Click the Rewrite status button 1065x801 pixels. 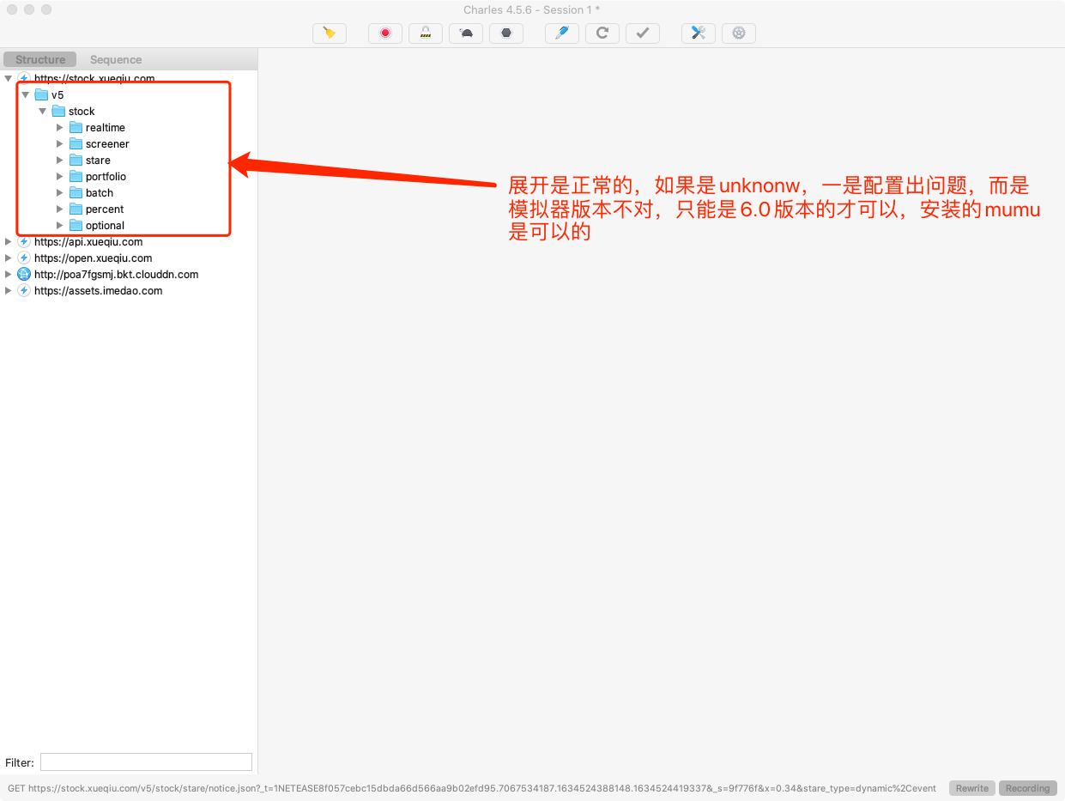coord(972,788)
